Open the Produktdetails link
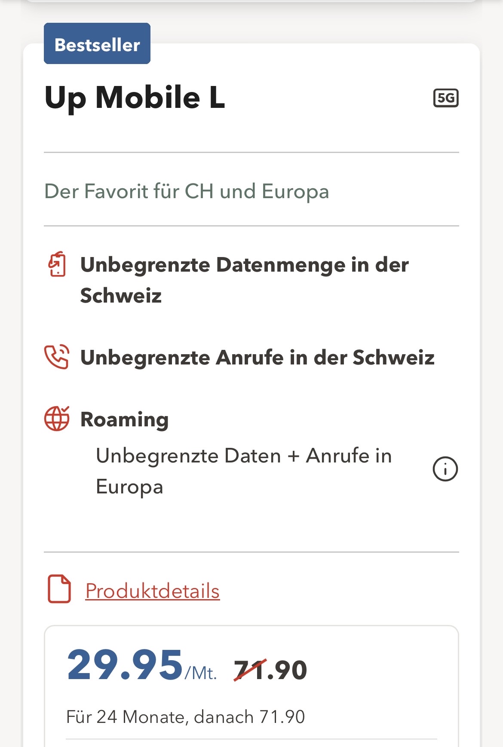Screen dimensions: 503x747 (x=153, y=591)
